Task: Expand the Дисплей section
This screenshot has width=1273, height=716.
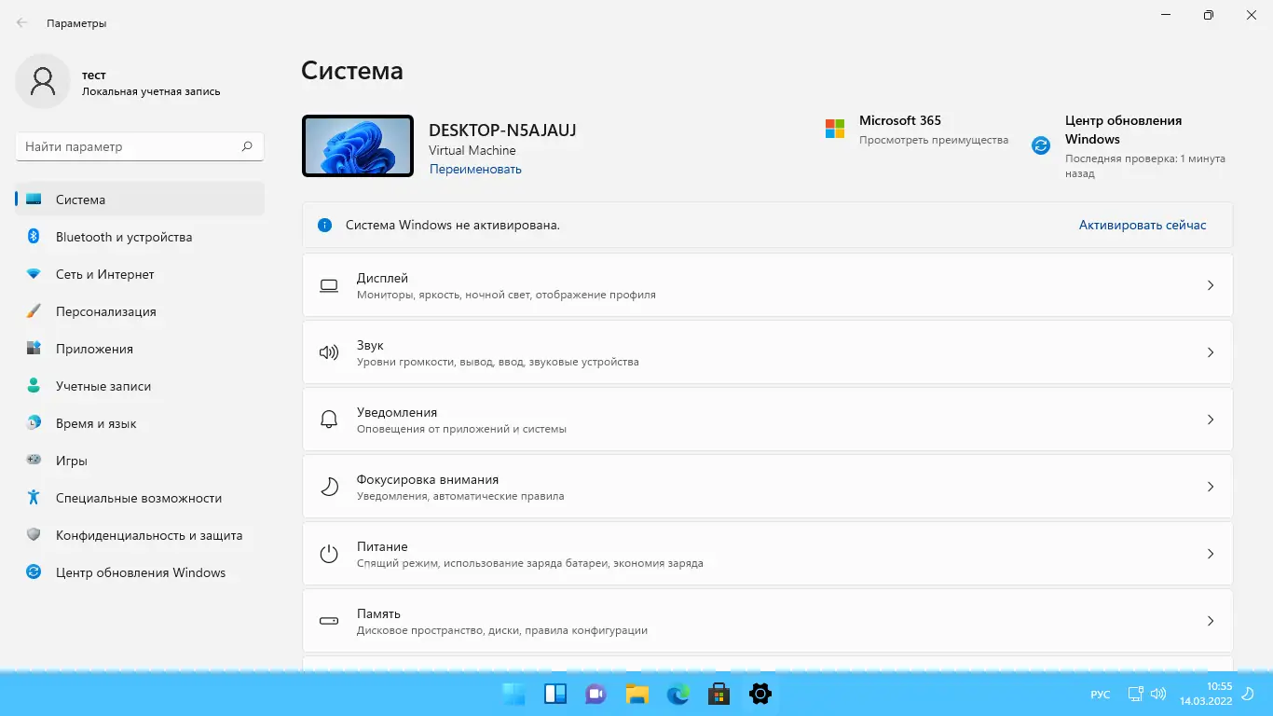Action: click(x=766, y=285)
